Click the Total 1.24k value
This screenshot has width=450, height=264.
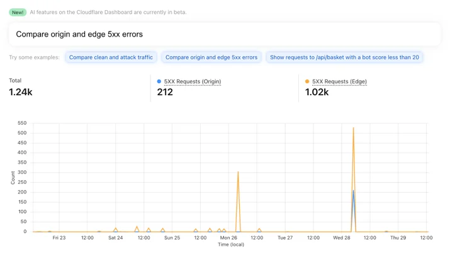click(21, 92)
